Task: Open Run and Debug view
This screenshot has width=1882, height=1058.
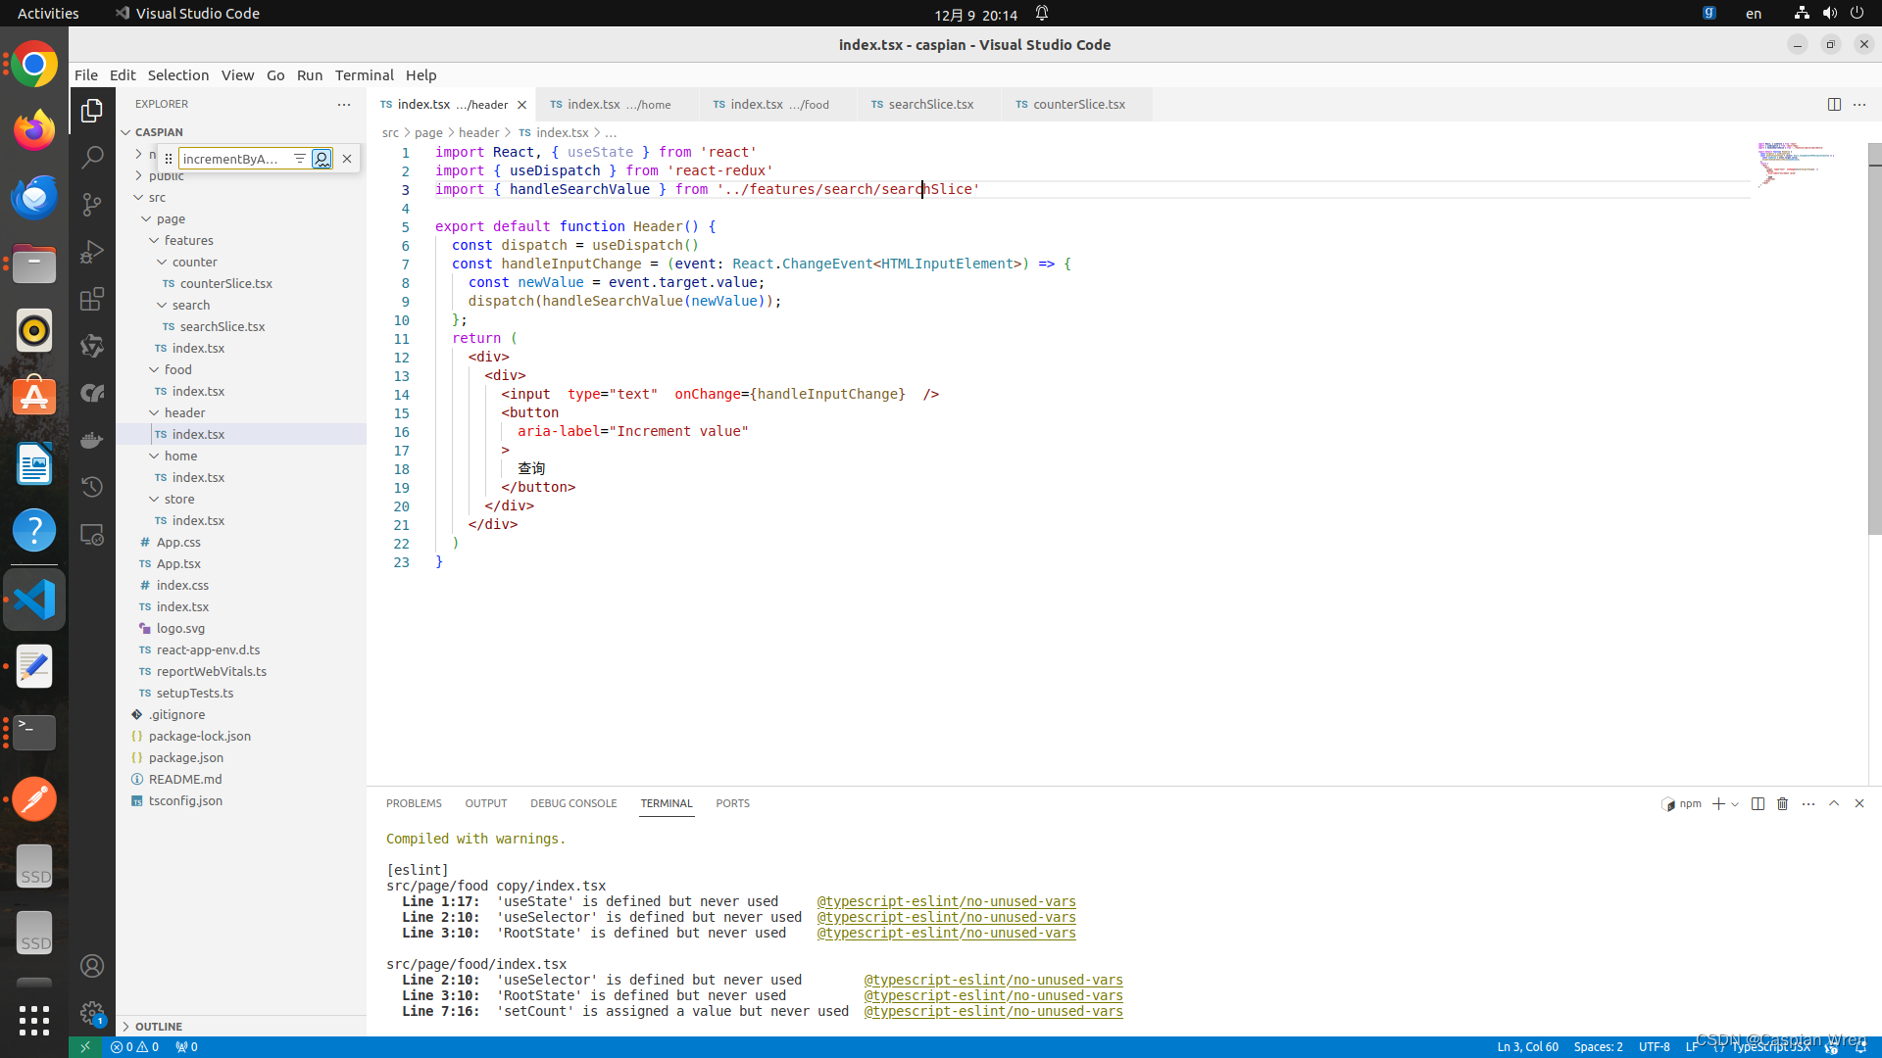Action: [92, 252]
